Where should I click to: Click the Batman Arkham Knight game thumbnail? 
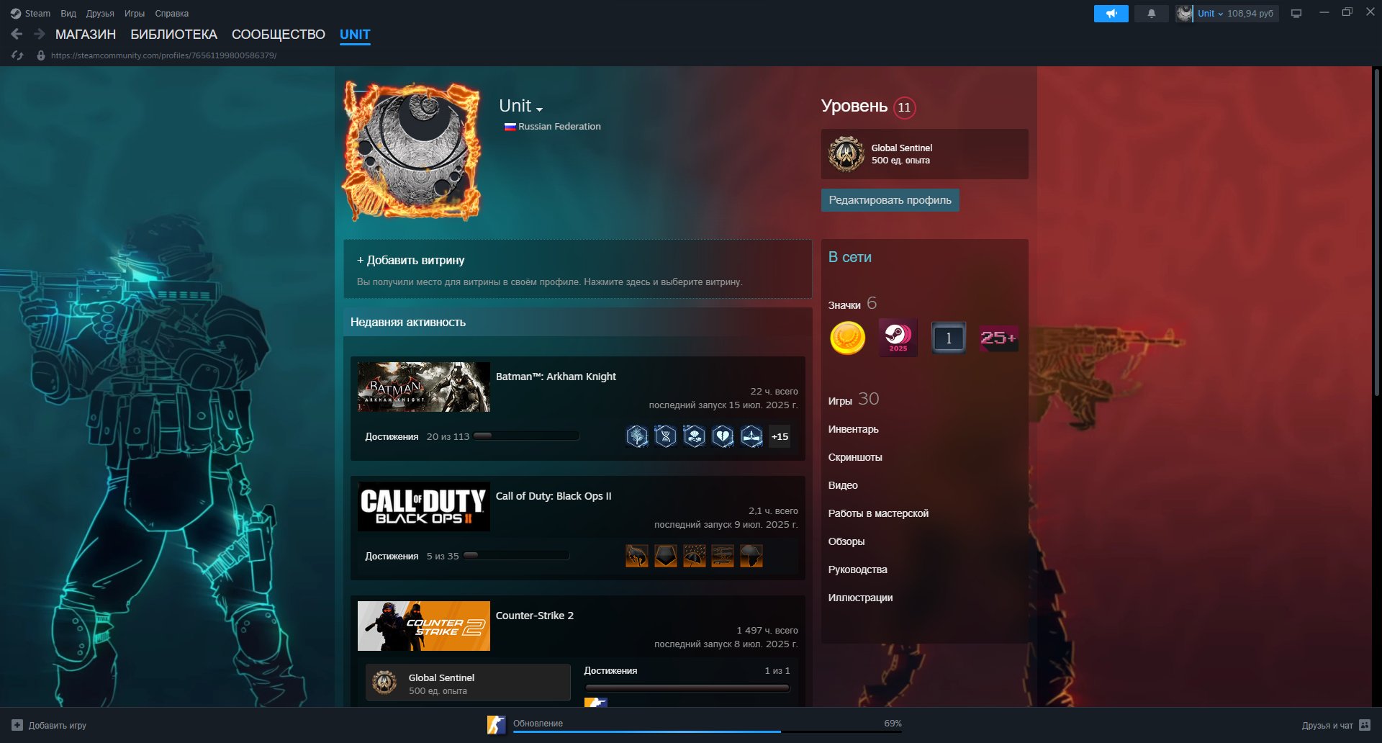tap(424, 387)
